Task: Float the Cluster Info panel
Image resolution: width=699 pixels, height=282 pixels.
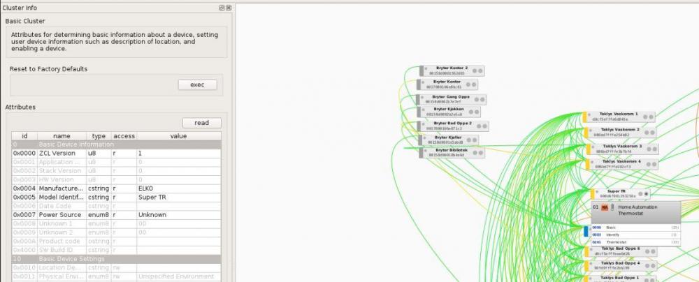Action: (221, 7)
